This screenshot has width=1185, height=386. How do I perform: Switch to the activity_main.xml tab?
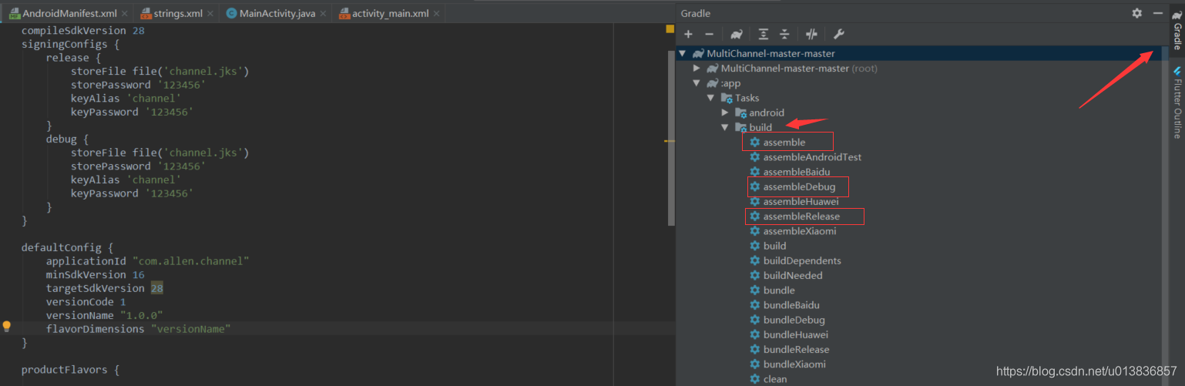[390, 14]
